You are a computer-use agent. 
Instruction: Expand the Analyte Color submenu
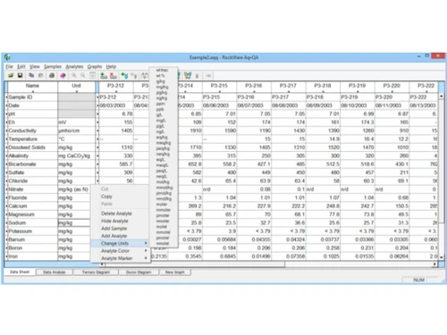tap(120, 251)
